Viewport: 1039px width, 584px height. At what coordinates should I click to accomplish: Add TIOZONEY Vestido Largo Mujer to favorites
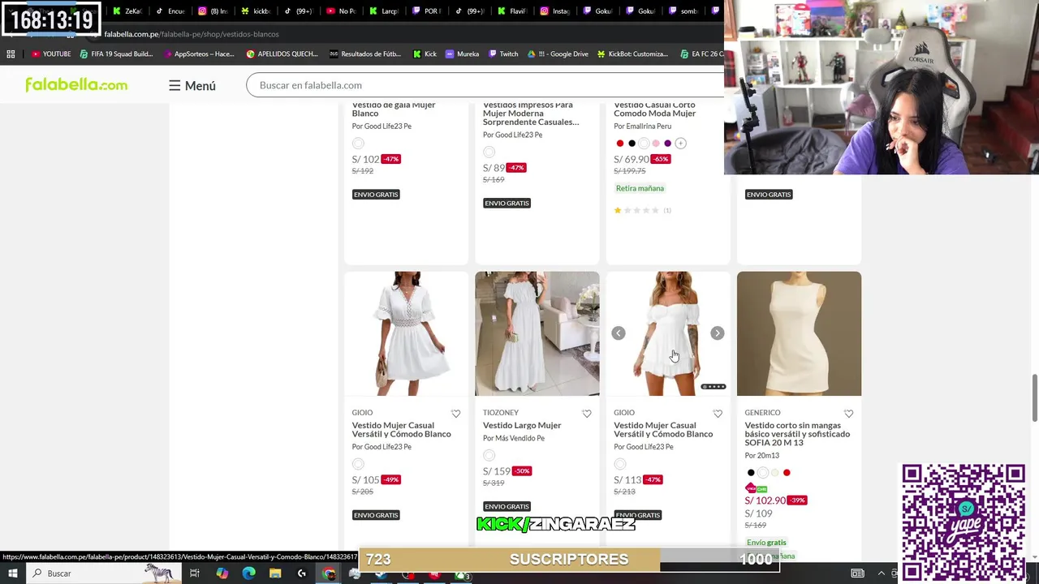tap(587, 414)
